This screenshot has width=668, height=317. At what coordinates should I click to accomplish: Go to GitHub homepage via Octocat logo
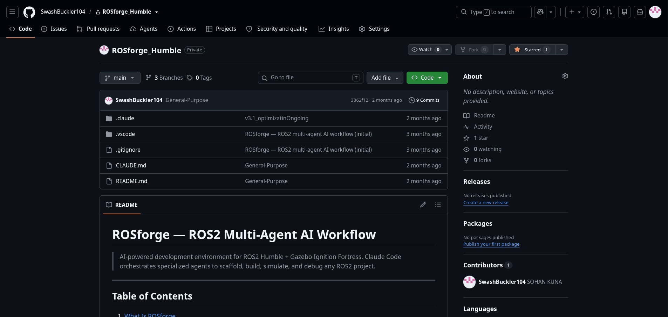pyautogui.click(x=29, y=12)
